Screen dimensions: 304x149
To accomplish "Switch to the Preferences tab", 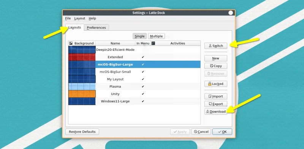I will (97, 27).
